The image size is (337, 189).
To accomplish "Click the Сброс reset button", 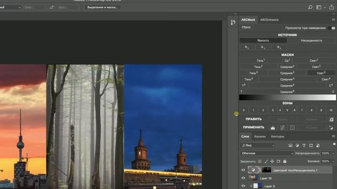I will [x=246, y=27].
